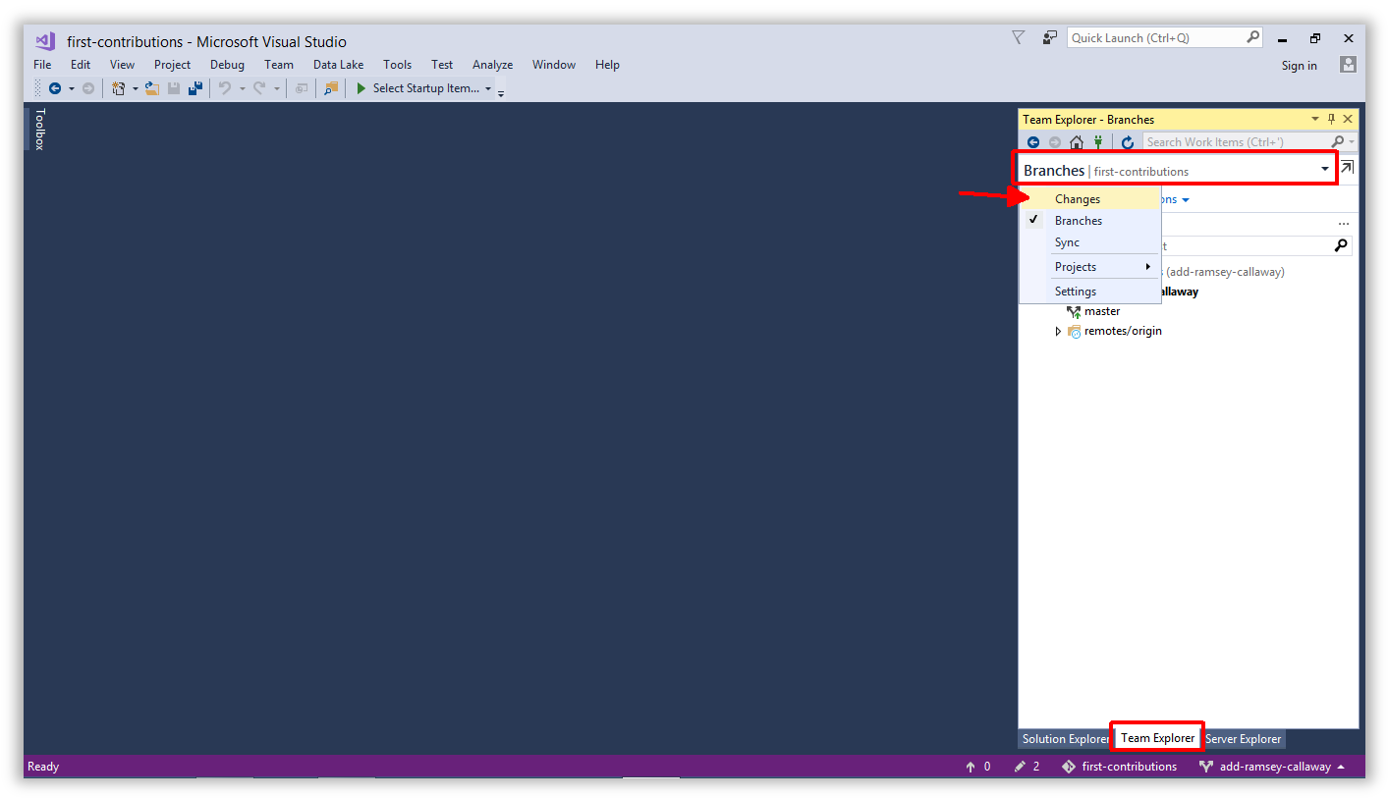Click the Navigate Backward toolbar arrow
Image resolution: width=1388 pixels, height=798 pixels.
(55, 88)
